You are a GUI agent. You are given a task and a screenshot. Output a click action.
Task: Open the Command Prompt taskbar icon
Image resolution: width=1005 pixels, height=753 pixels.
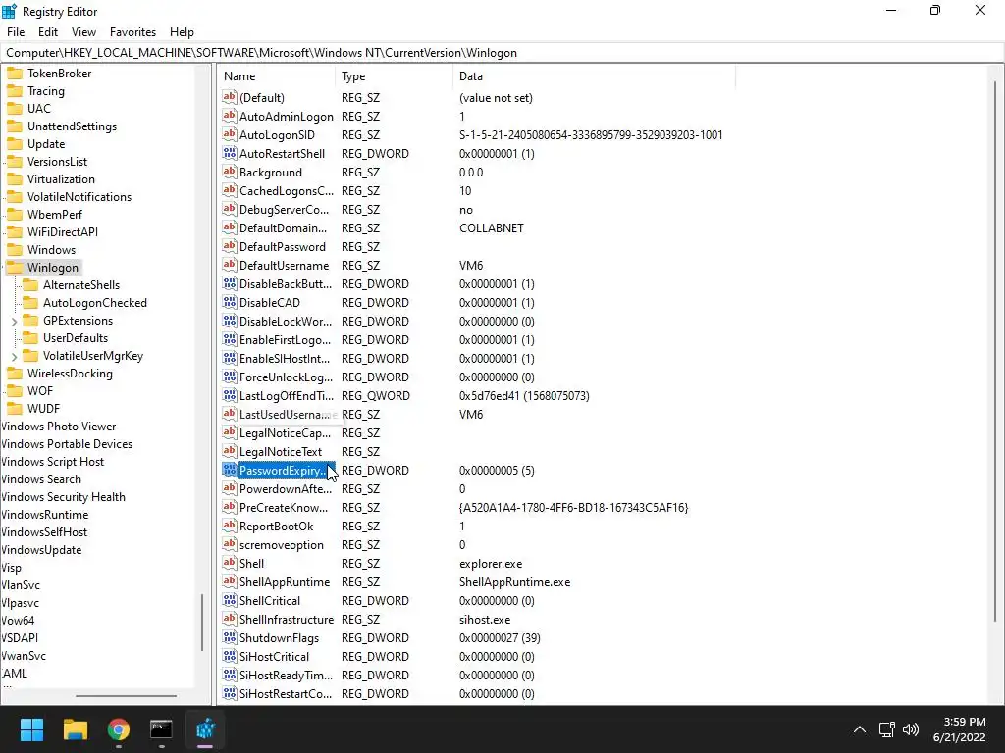pyautogui.click(x=162, y=729)
